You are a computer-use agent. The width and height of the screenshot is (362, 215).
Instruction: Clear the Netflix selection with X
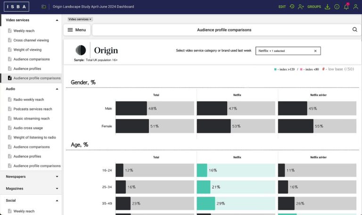click(315, 51)
